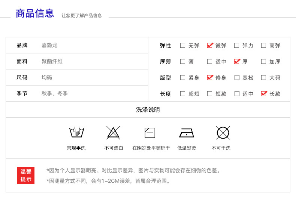Screen dimensions: 296x204
Task: Uncheck the 修身 fit checkbox
Action: pos(210,78)
